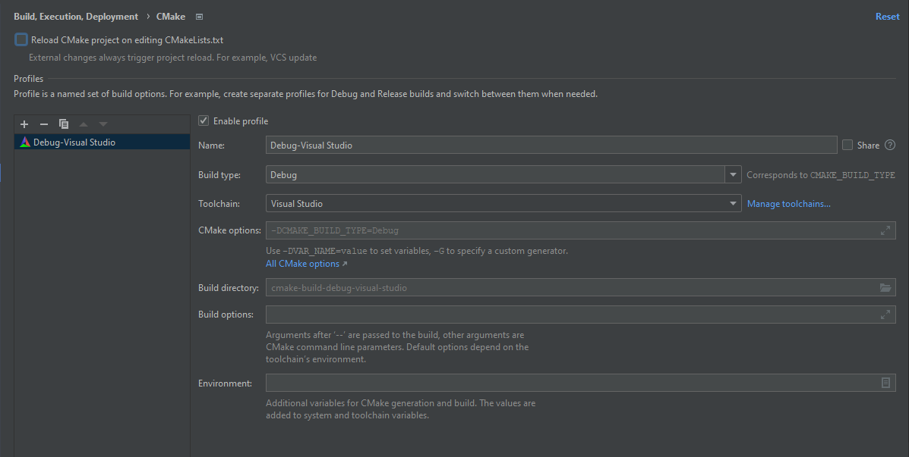Click the Share help question mark
909x457 pixels.
pyautogui.click(x=890, y=146)
